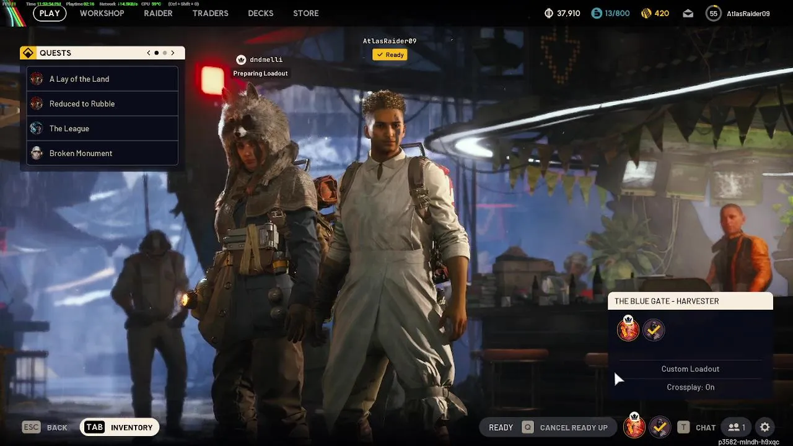Image resolution: width=793 pixels, height=446 pixels.
Task: Click the party leader crown icon by dndmelli
Action: point(241,59)
